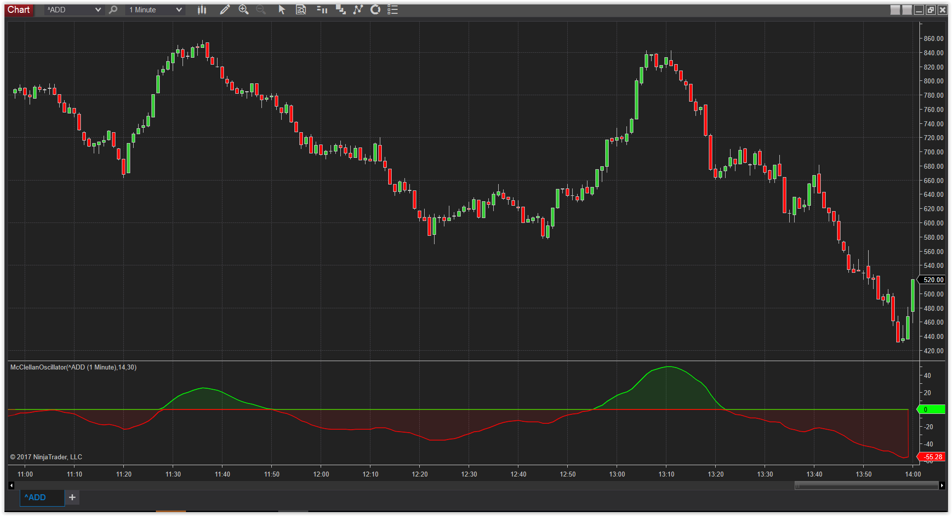Select the McClellanOscillator indicator label
952x516 pixels.
[73, 367]
